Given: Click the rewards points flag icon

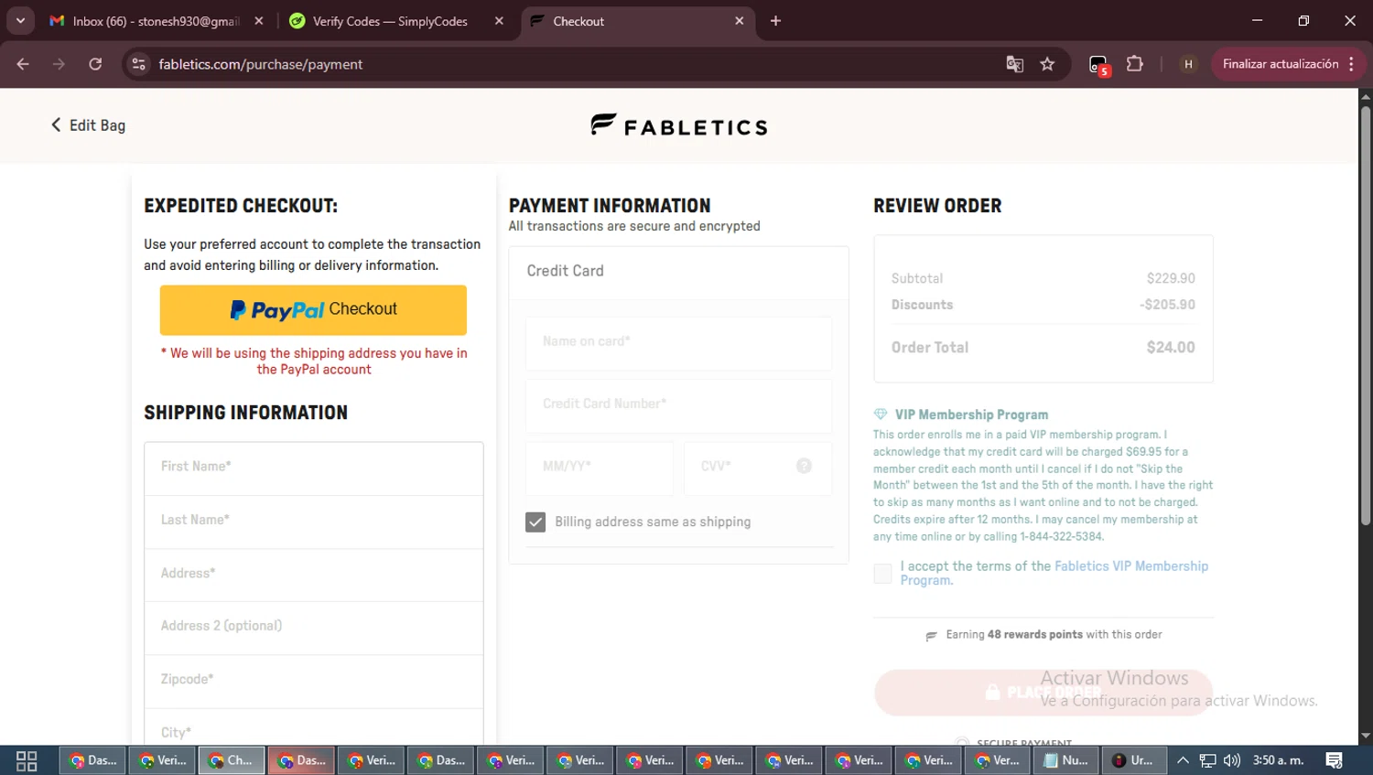Looking at the screenshot, I should (932, 635).
